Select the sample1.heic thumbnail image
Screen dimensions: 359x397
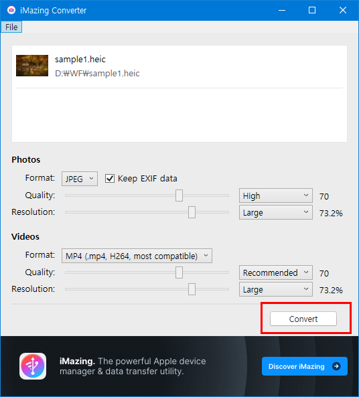[x=32, y=66]
